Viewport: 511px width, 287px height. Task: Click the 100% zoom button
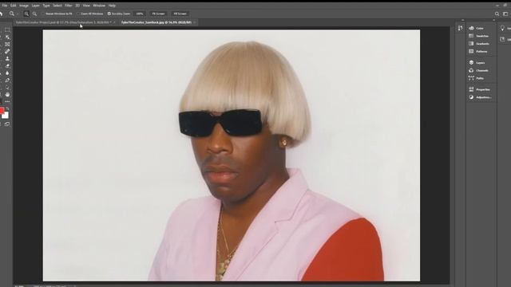coord(140,14)
